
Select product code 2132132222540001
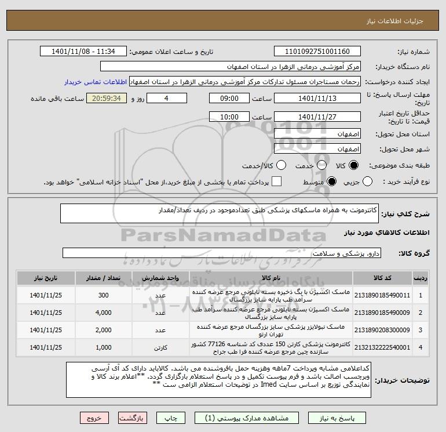click(382, 348)
